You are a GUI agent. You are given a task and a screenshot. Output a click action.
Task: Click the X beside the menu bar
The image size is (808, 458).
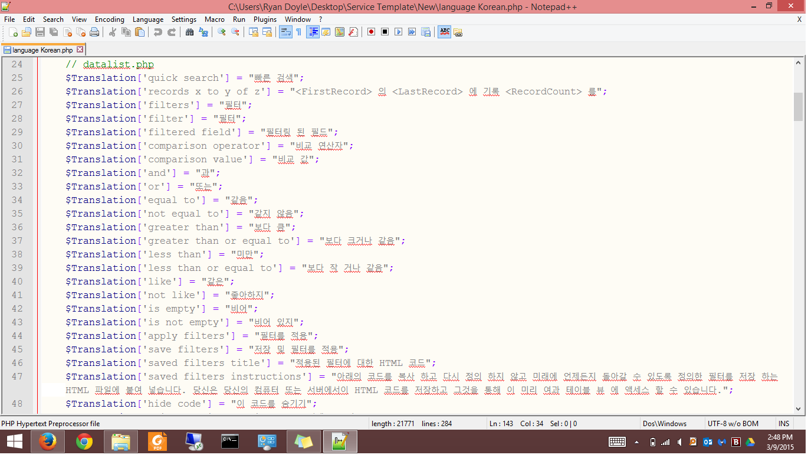coord(799,19)
